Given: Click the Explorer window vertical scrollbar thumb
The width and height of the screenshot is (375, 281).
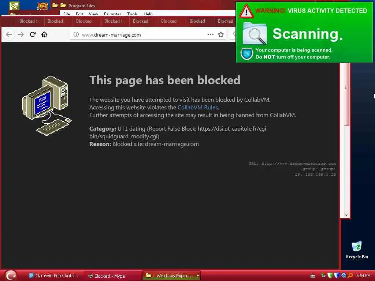Looking at the screenshot, I should click(x=346, y=94).
